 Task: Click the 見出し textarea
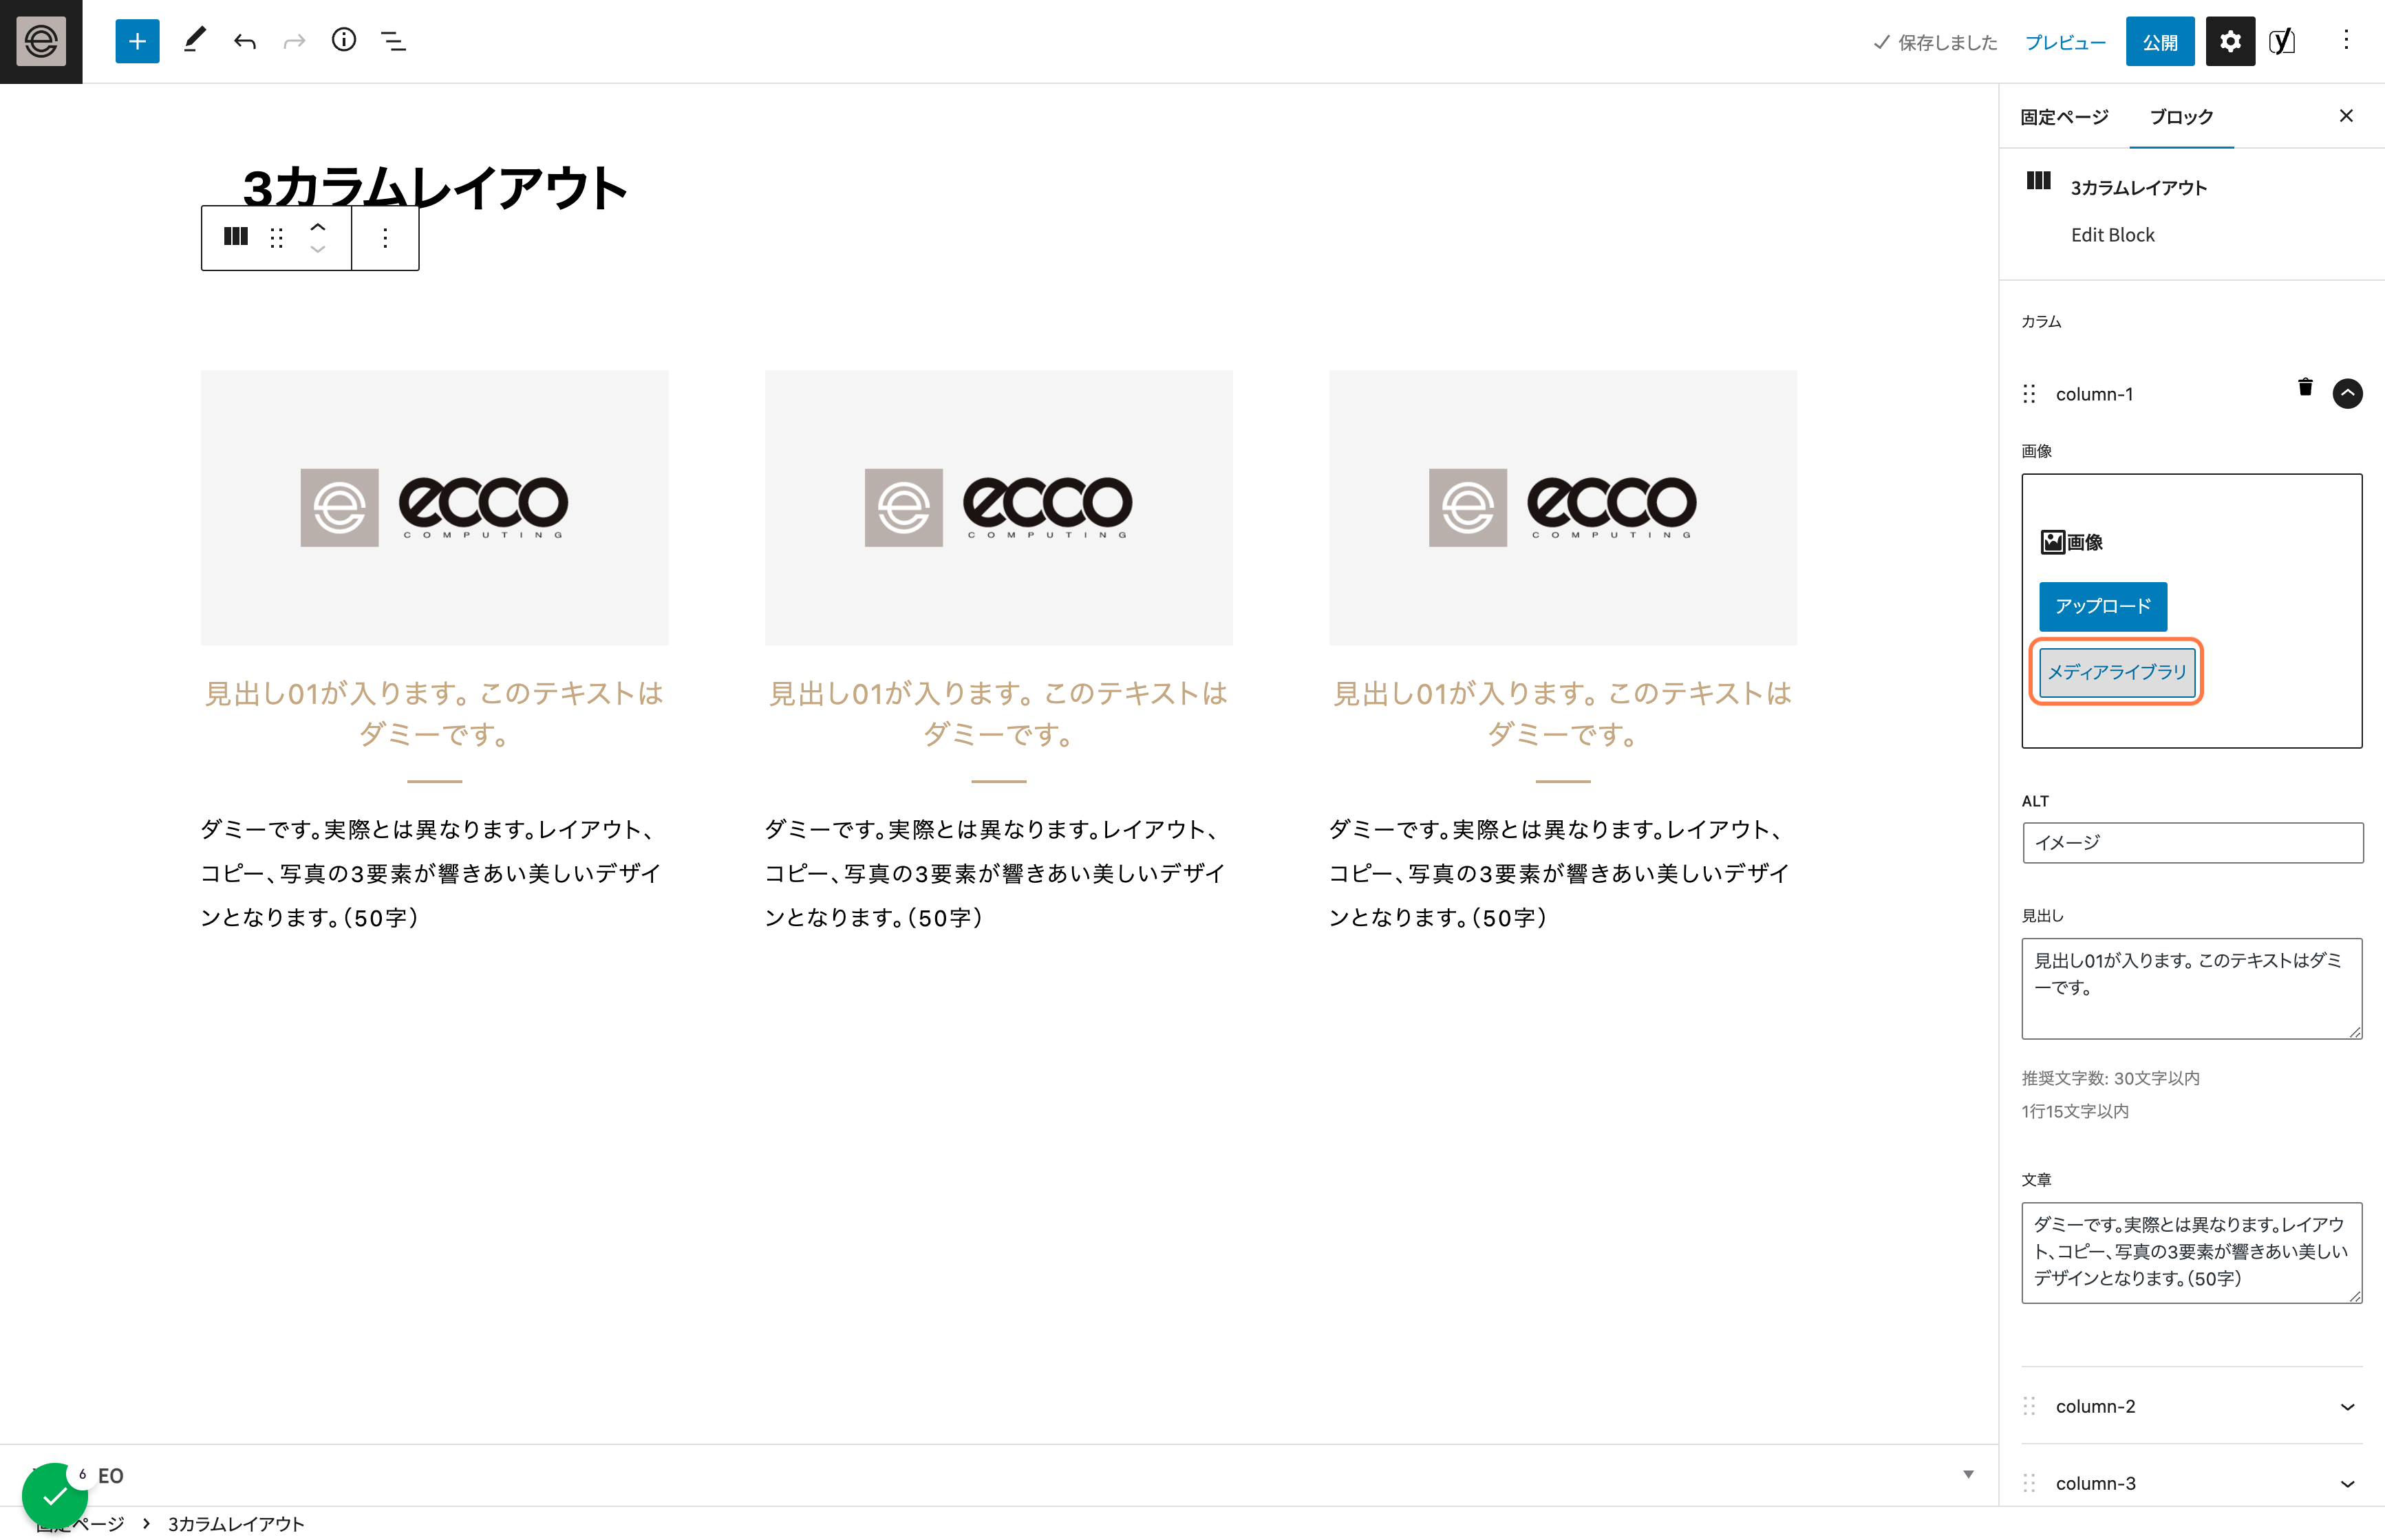pyautogui.click(x=2192, y=988)
